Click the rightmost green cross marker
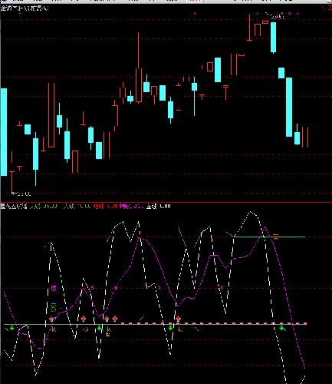The height and width of the screenshot is (384, 332). click(x=281, y=328)
